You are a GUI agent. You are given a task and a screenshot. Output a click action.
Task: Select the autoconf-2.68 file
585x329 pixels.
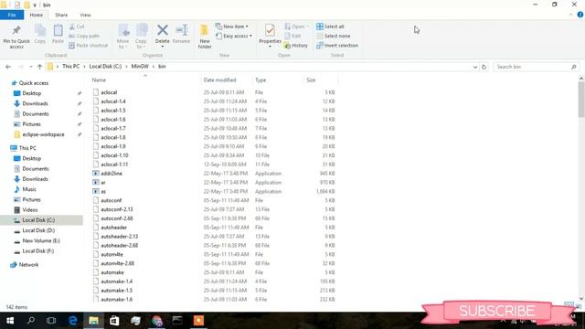117,218
